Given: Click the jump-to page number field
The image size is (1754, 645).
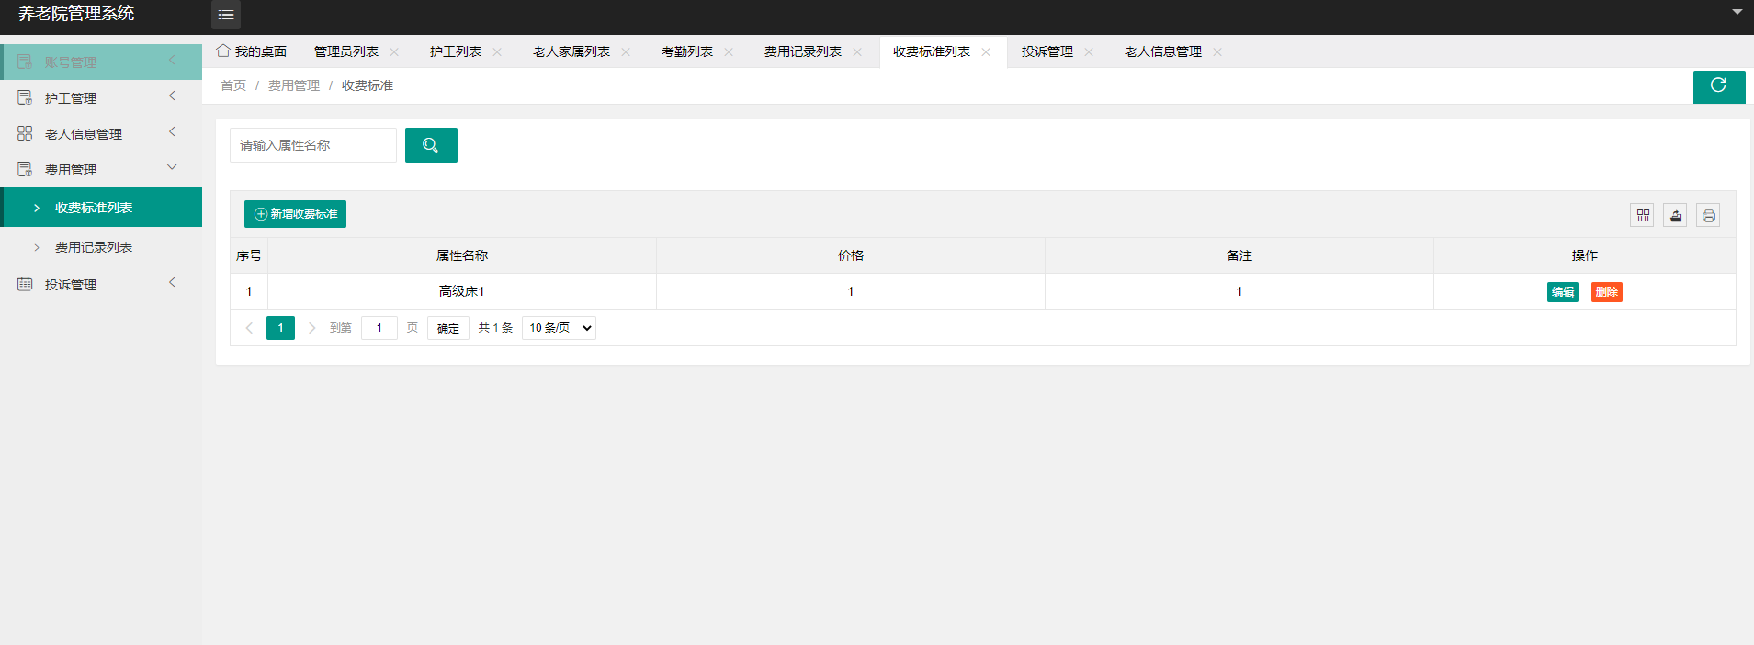Looking at the screenshot, I should pos(379,328).
